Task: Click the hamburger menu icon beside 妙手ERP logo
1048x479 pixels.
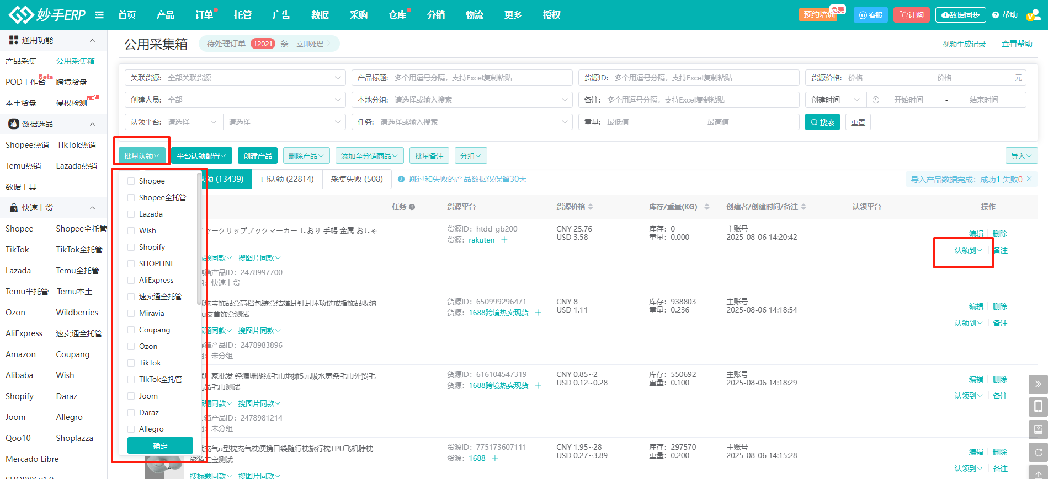Action: coord(99,15)
